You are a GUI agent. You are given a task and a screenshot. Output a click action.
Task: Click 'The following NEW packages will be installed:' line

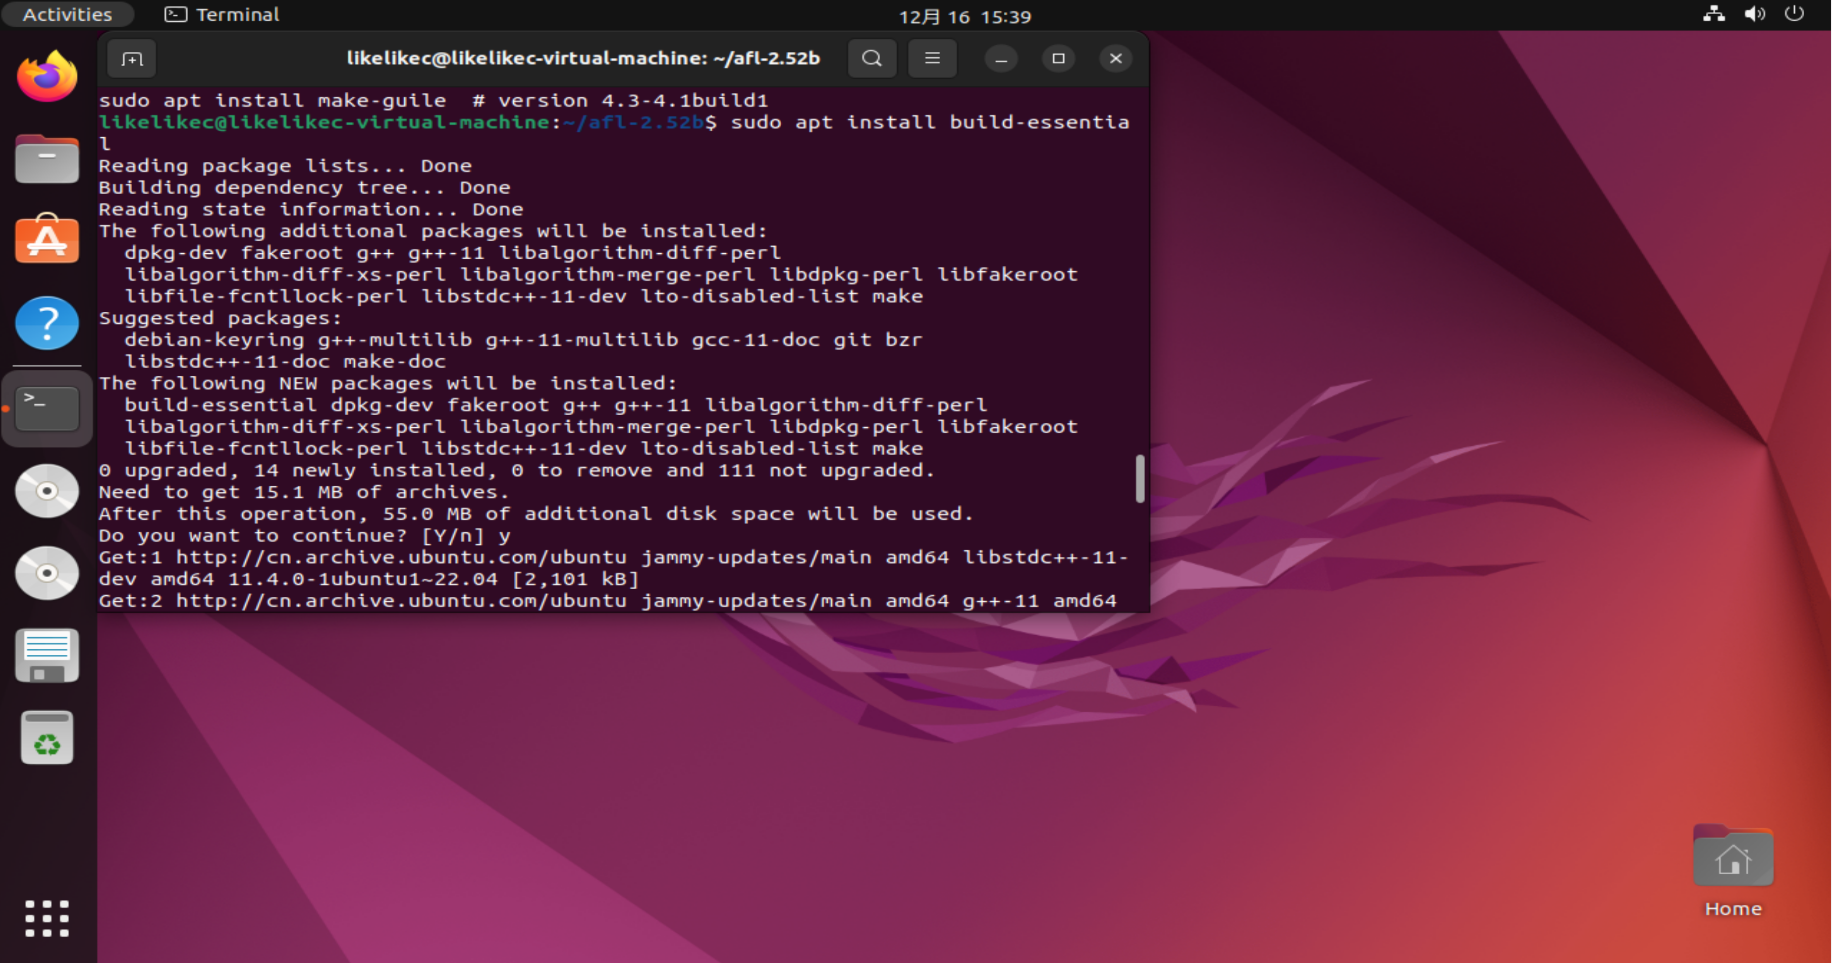click(x=388, y=383)
